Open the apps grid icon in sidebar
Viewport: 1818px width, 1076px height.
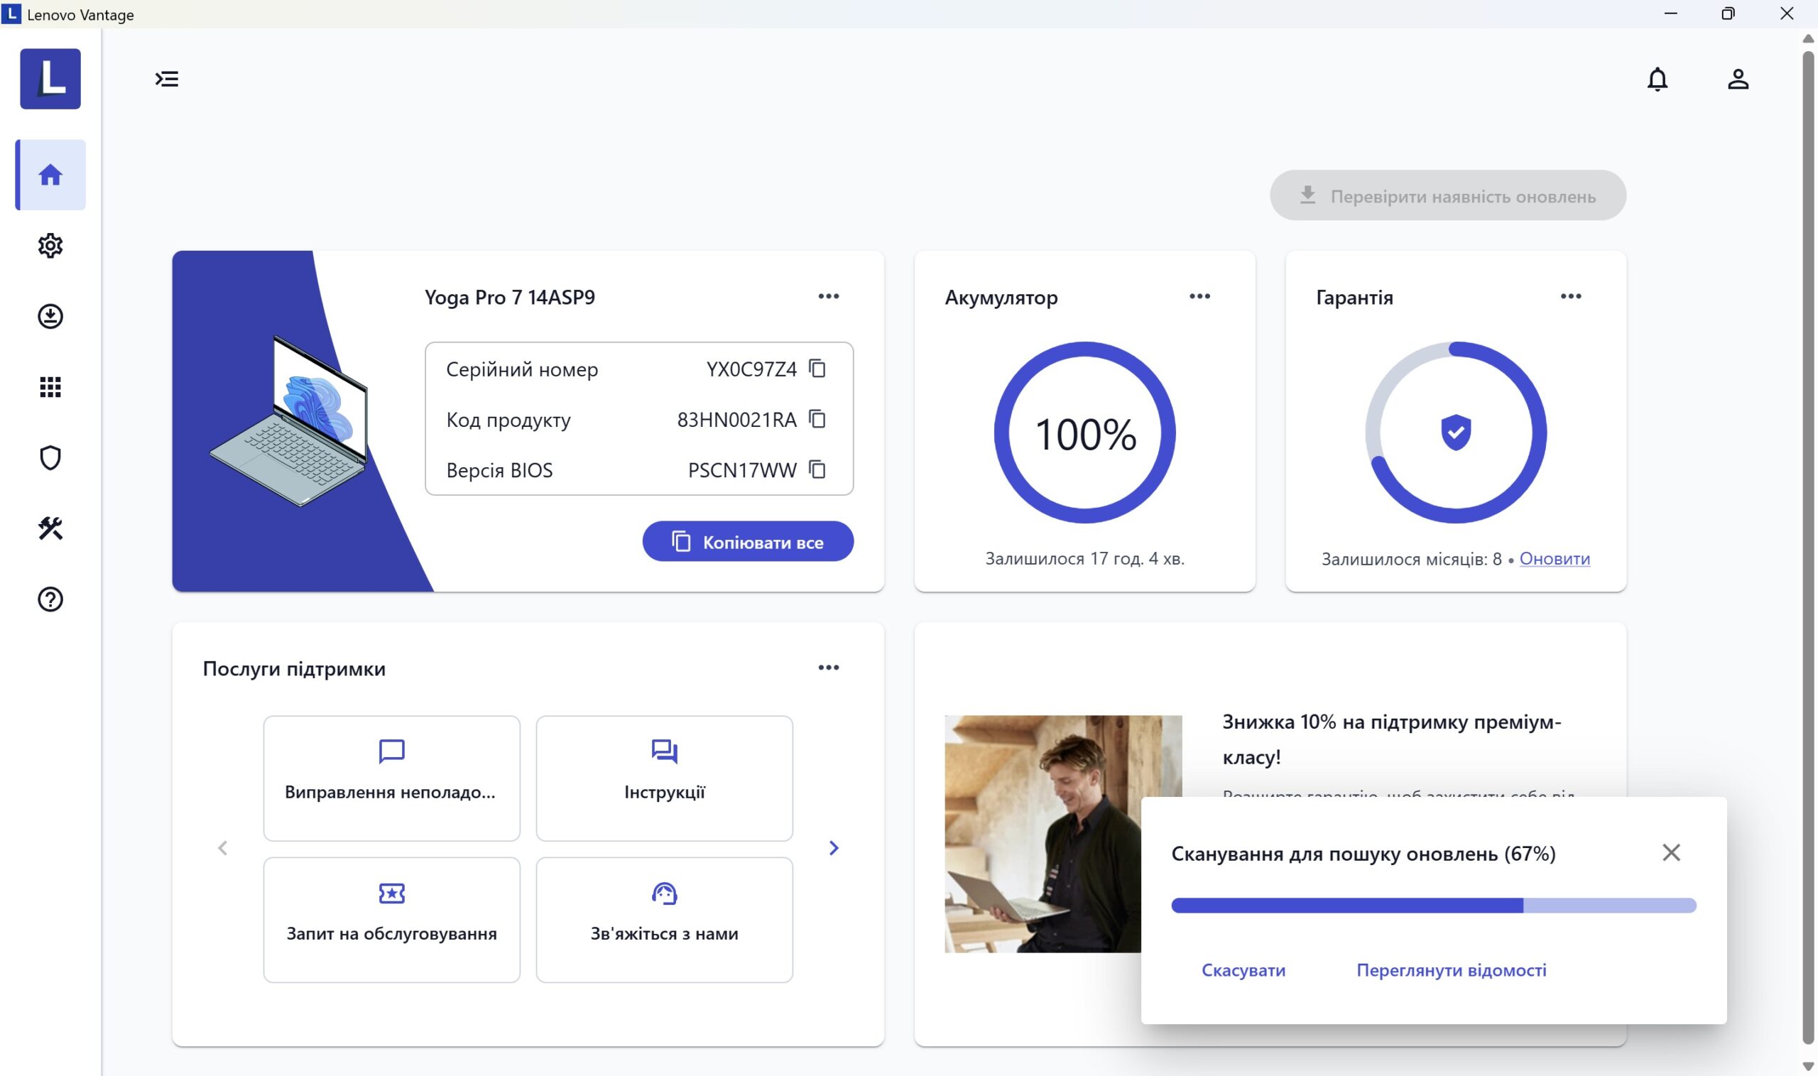coord(50,387)
